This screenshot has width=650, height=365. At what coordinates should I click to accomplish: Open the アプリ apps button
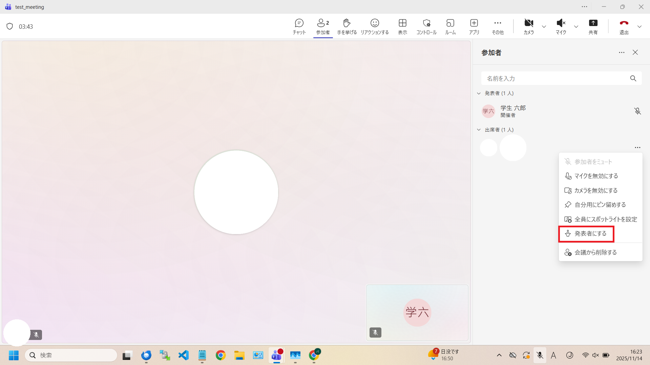474,26
